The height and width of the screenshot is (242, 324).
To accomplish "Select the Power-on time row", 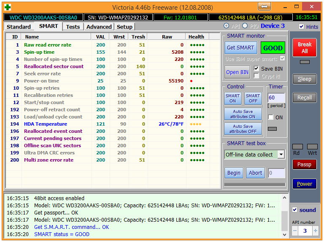I will [113, 81].
